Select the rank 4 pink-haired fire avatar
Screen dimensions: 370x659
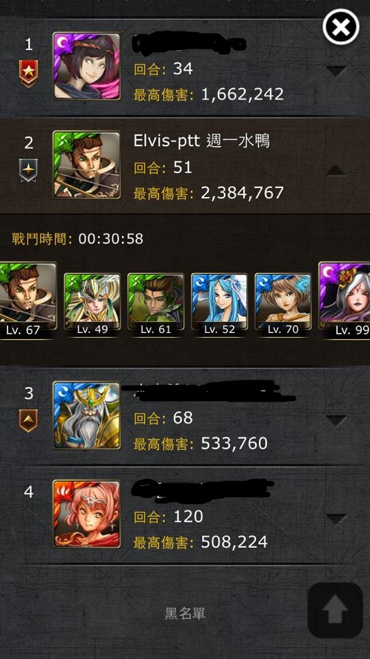86,514
